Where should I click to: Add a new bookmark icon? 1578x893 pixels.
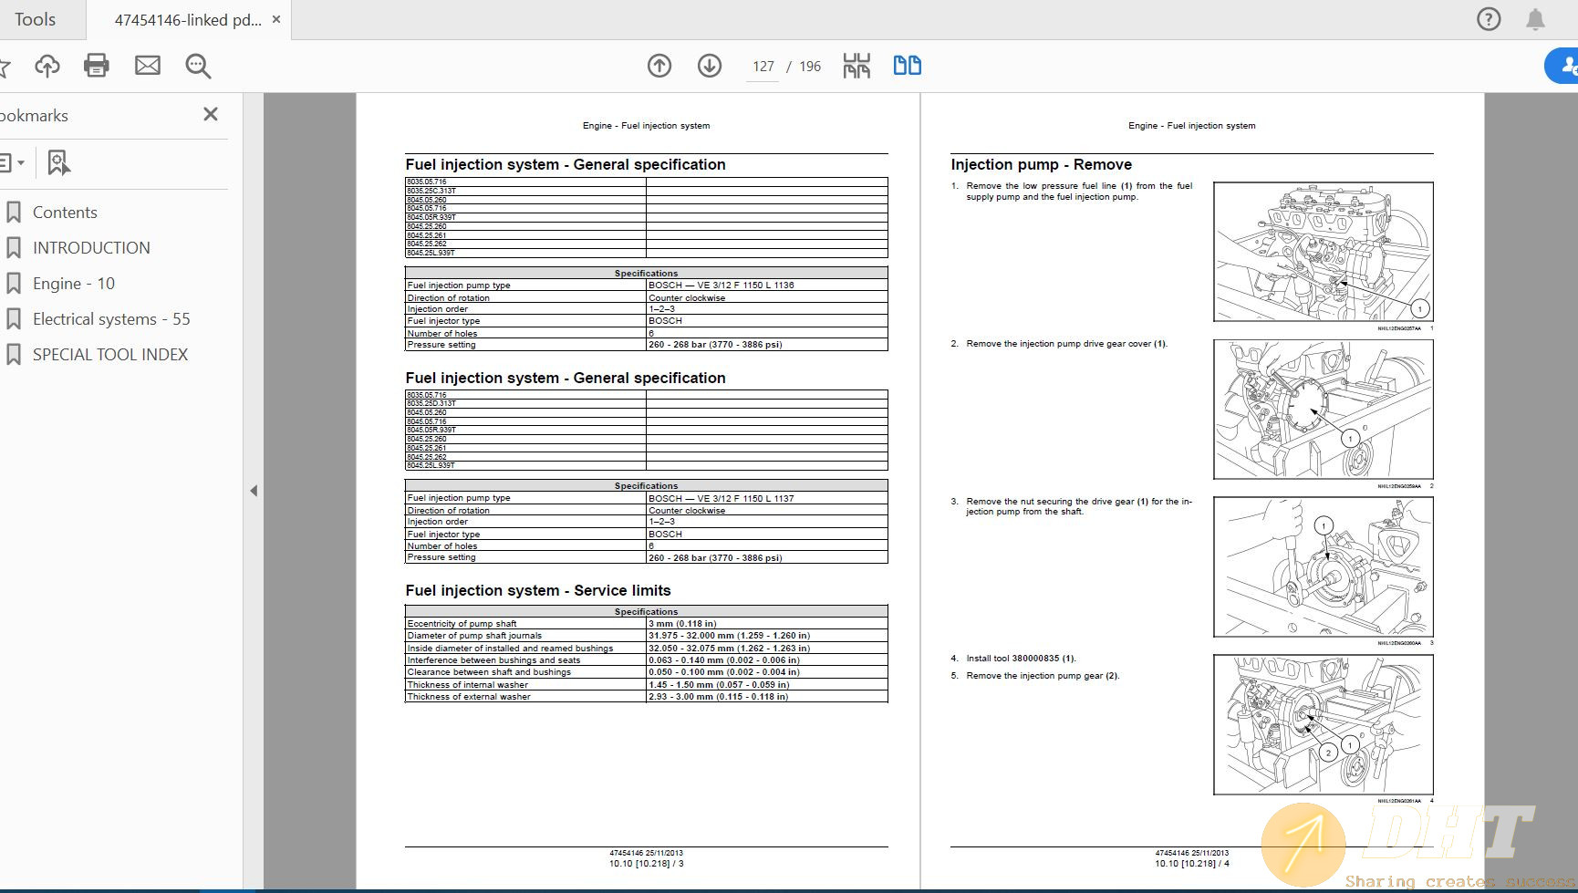coord(58,163)
